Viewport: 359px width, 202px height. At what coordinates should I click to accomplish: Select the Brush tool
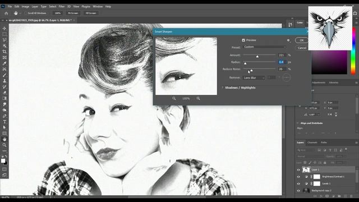point(4,75)
